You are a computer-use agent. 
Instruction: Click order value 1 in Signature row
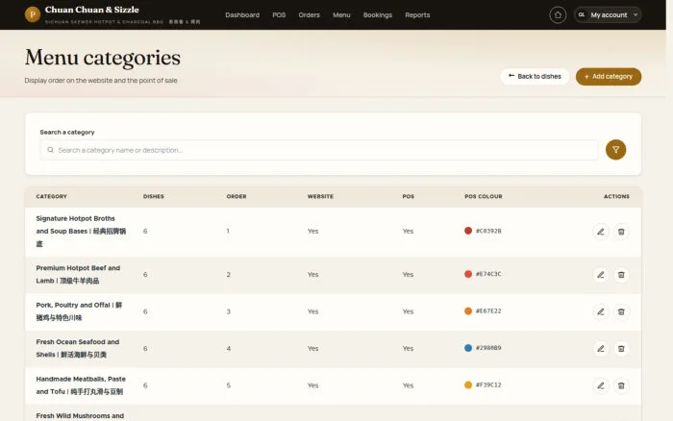point(228,231)
